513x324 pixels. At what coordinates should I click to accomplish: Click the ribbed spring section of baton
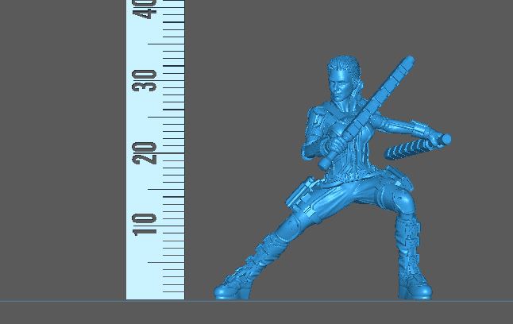pos(405,149)
